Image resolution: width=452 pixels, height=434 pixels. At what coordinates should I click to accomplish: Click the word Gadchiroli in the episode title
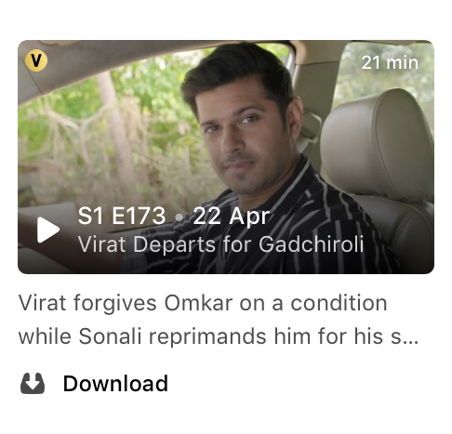coord(312,244)
